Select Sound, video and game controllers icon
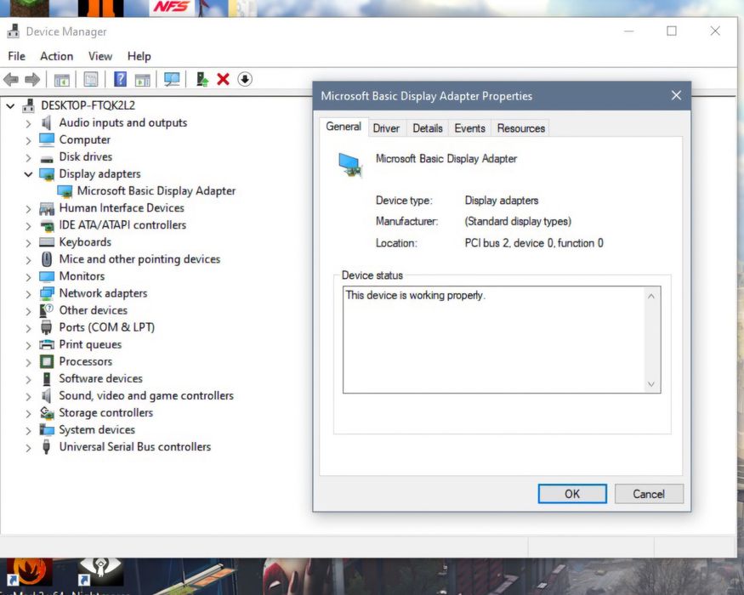The height and width of the screenshot is (595, 744). pos(47,396)
